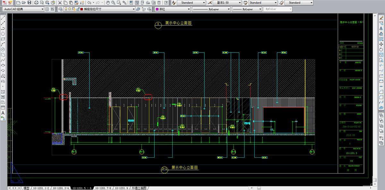Open the 10-1201.7-8 layout tab
The width and height of the screenshot is (385, 190).
pyautogui.click(x=103, y=188)
